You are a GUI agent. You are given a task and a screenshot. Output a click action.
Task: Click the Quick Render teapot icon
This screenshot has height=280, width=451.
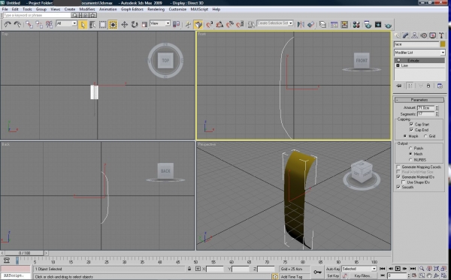pyautogui.click(x=389, y=26)
